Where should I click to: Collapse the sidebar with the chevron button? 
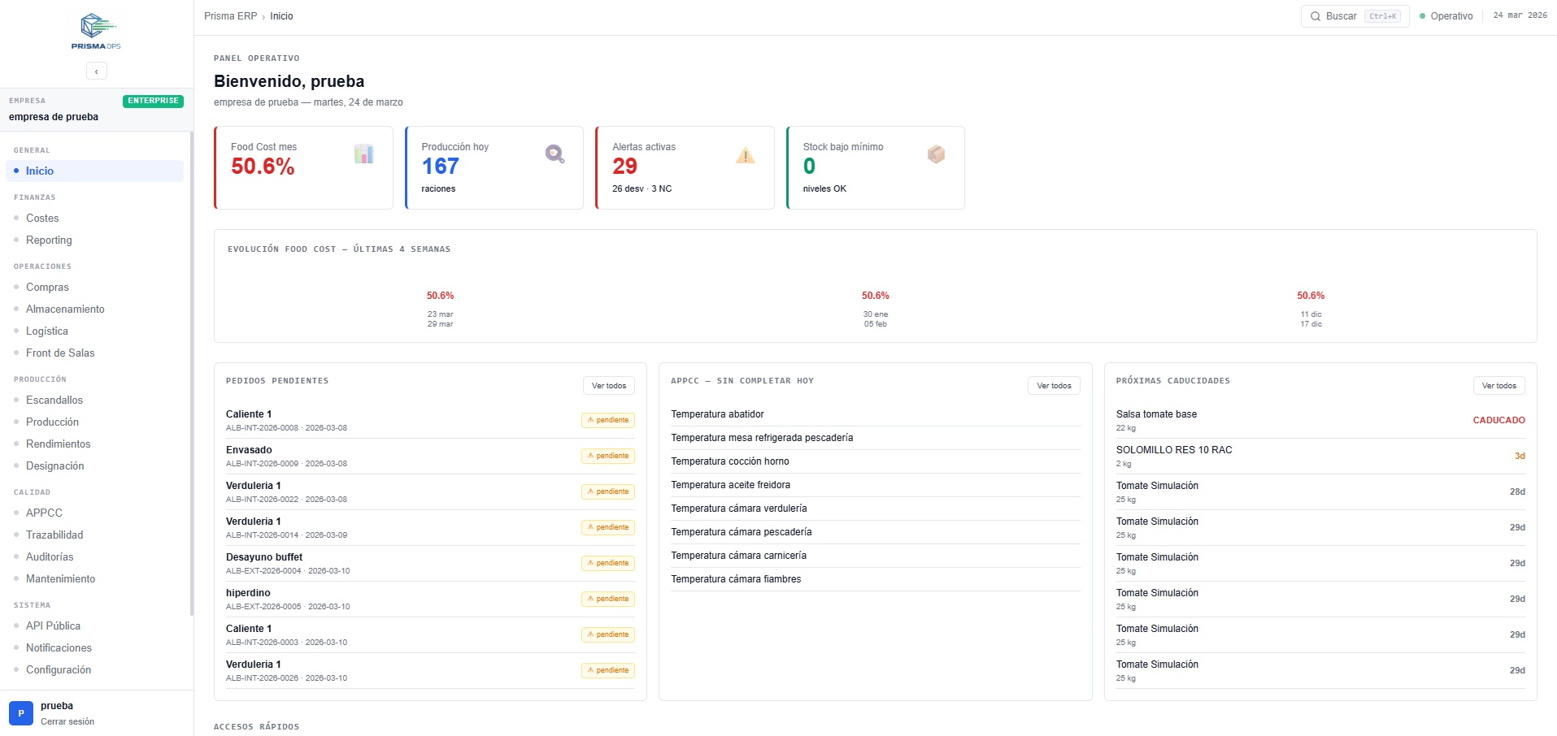click(x=97, y=71)
